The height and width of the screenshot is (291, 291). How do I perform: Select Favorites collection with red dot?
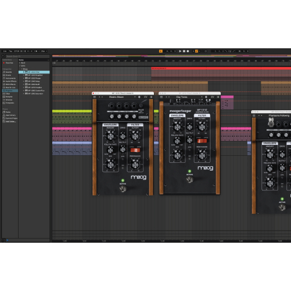click(x=8, y=63)
